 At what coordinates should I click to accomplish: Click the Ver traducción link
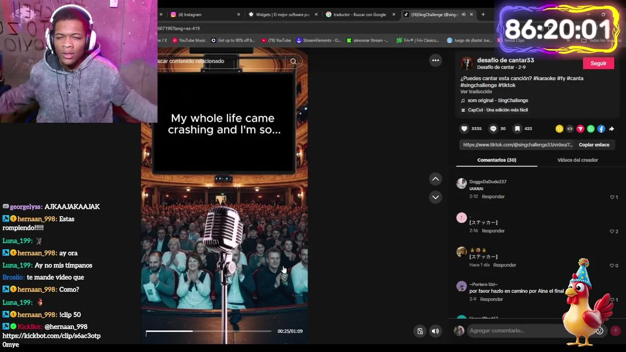476,92
